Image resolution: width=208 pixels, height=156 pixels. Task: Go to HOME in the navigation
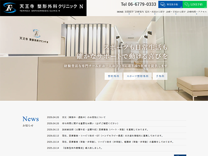(x=120, y=12)
